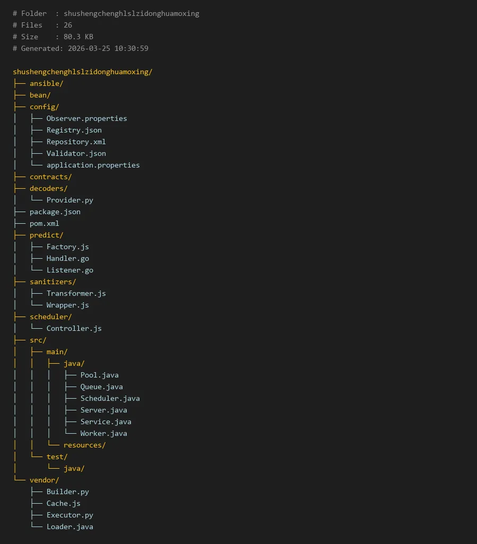Open the pom.xml file
The image size is (477, 544).
coord(44,223)
